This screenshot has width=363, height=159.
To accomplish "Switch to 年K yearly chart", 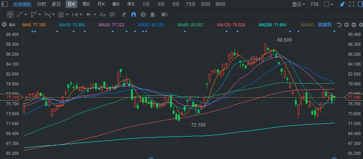I will tap(131, 4).
